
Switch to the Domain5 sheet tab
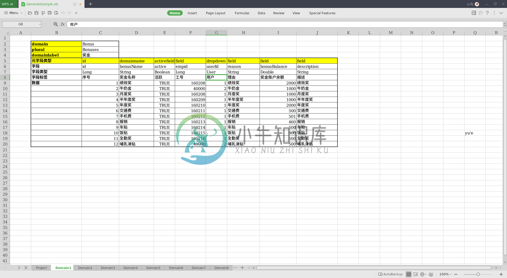click(153, 268)
